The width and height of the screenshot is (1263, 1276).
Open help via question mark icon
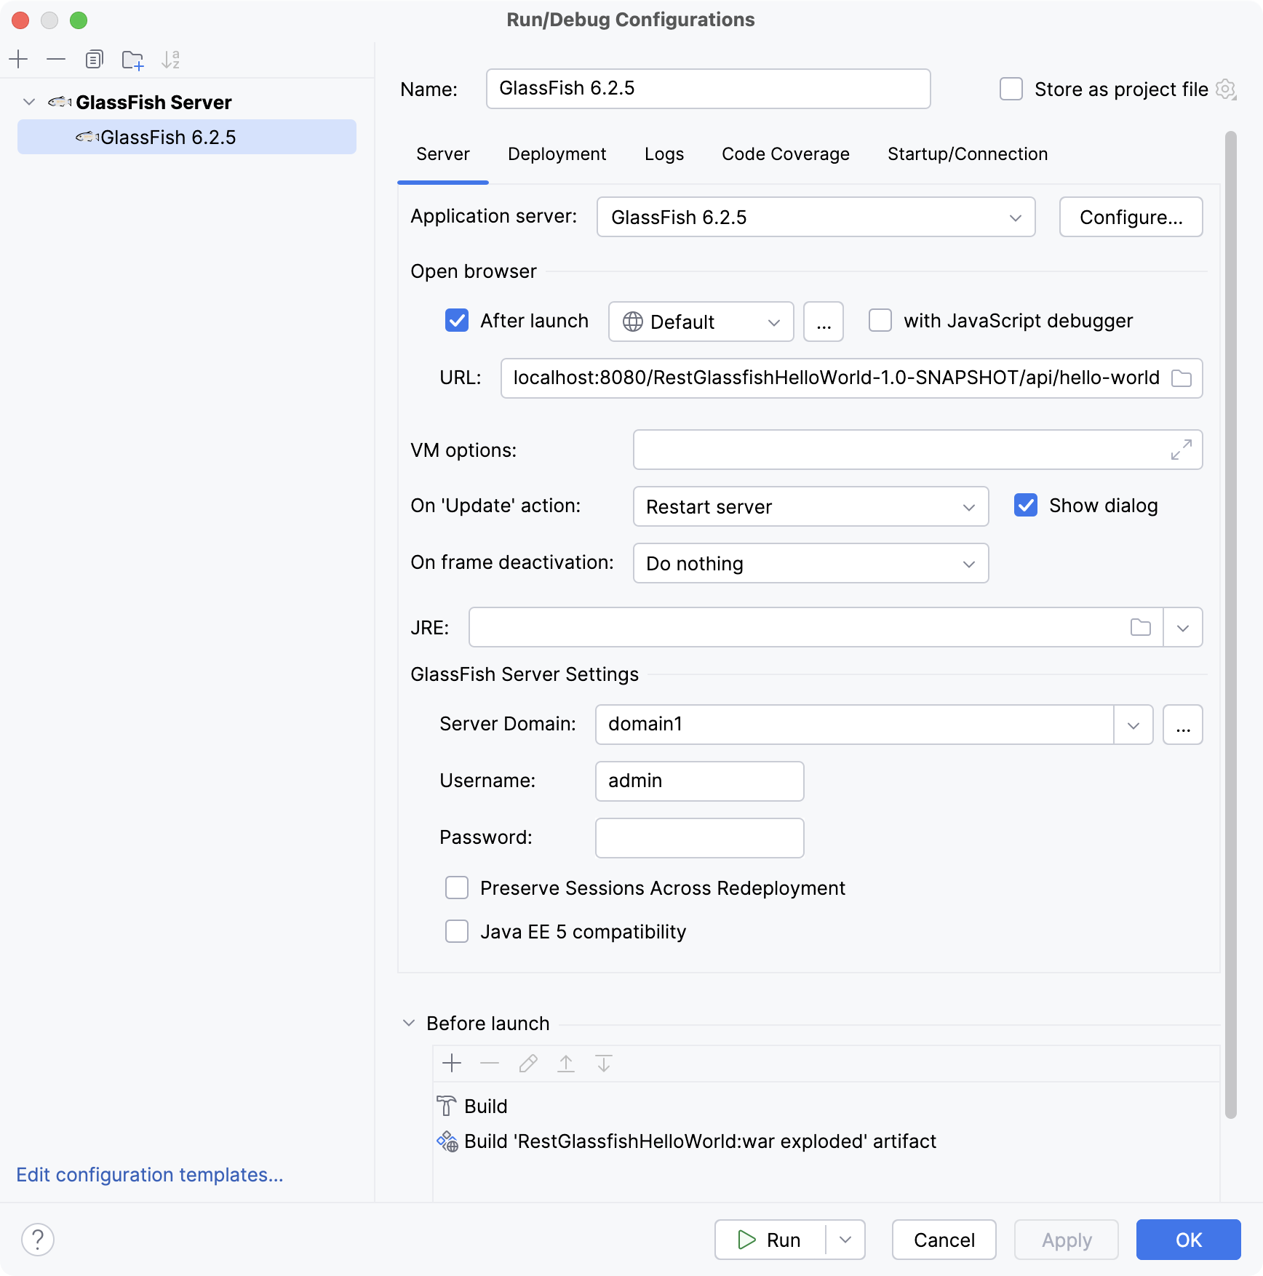39,1239
